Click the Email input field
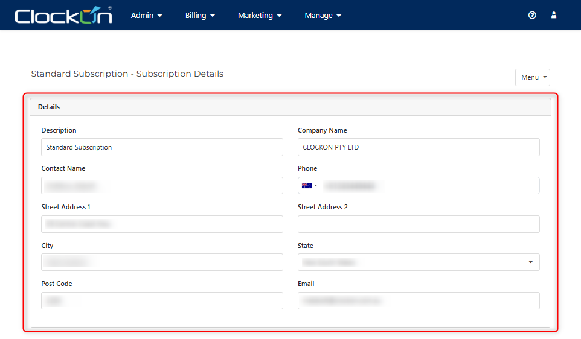The width and height of the screenshot is (581, 339). tap(419, 300)
